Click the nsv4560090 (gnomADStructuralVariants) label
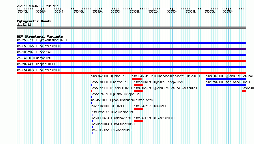254x144 pixels. (123, 100)
